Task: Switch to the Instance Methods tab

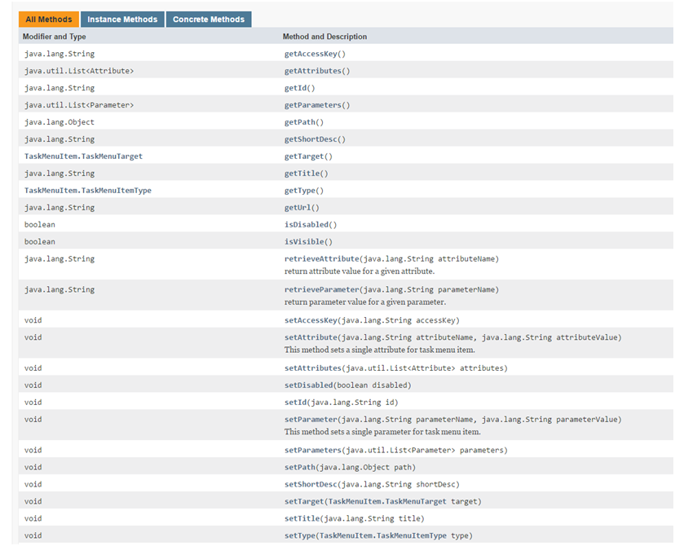Action: click(122, 19)
